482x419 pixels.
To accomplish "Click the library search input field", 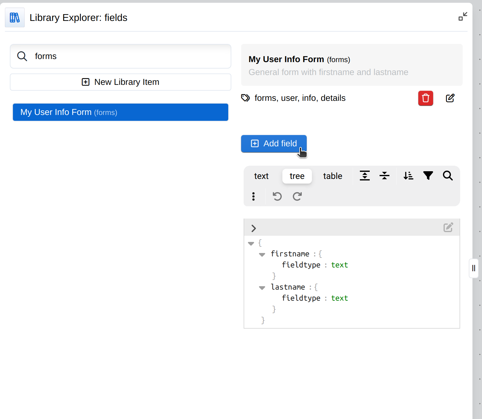I will (x=129, y=56).
